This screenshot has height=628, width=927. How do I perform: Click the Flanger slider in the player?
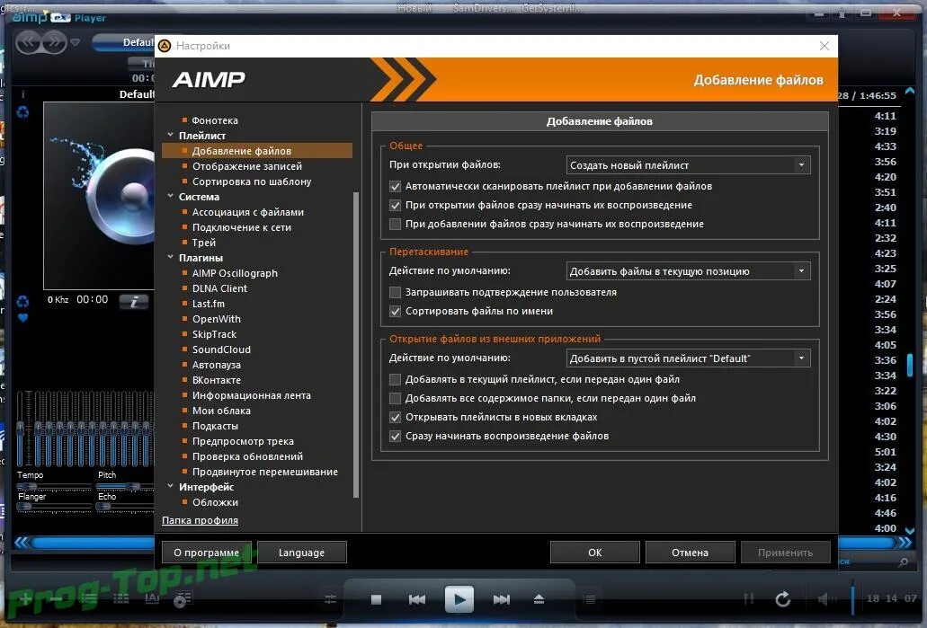53,507
